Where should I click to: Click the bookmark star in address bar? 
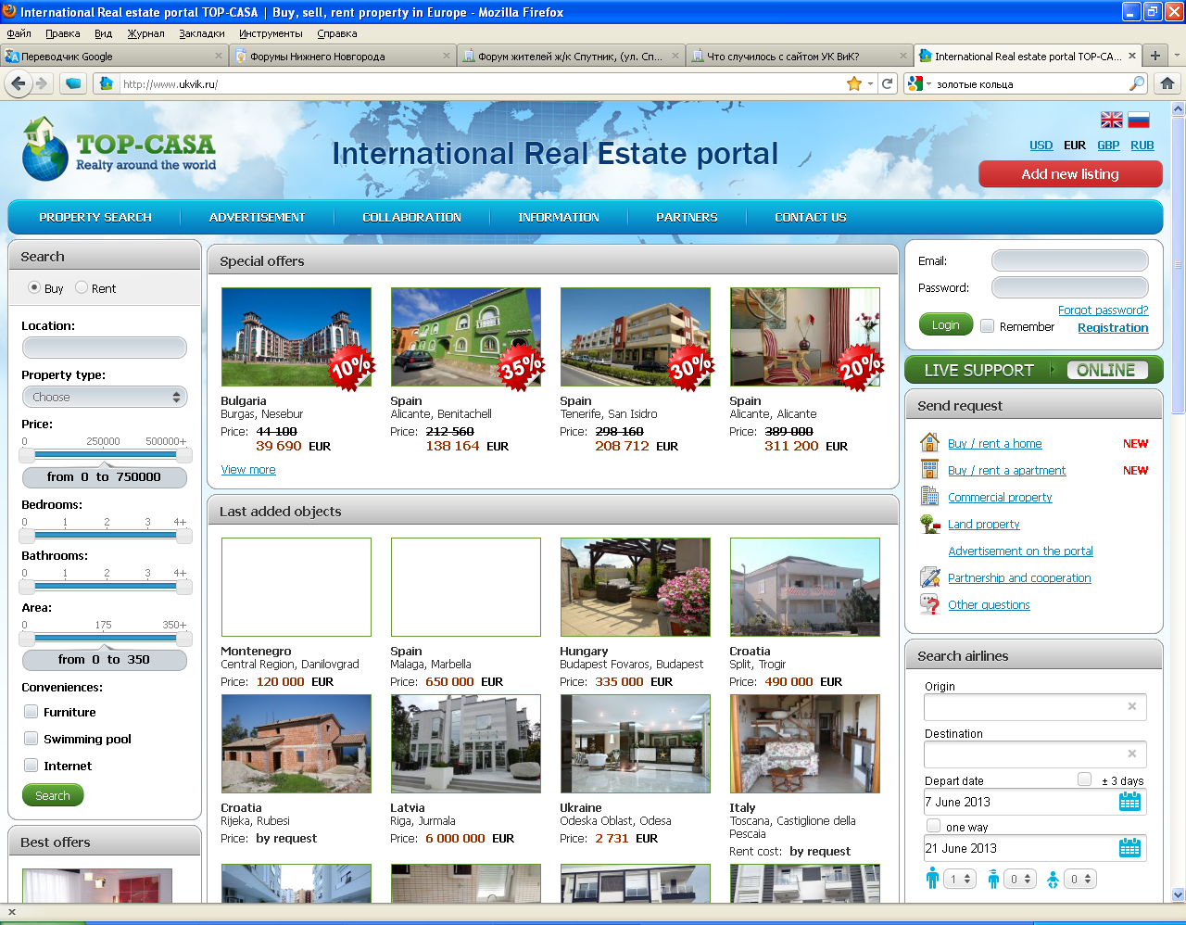[853, 83]
